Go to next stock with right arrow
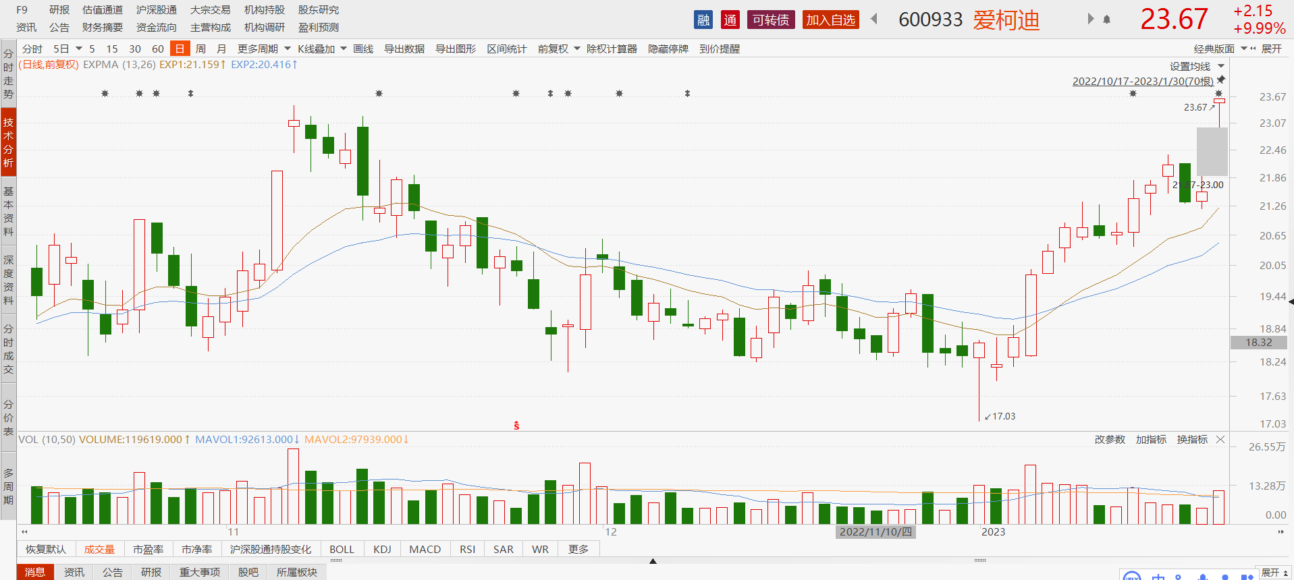The image size is (1294, 580). pos(1090,19)
